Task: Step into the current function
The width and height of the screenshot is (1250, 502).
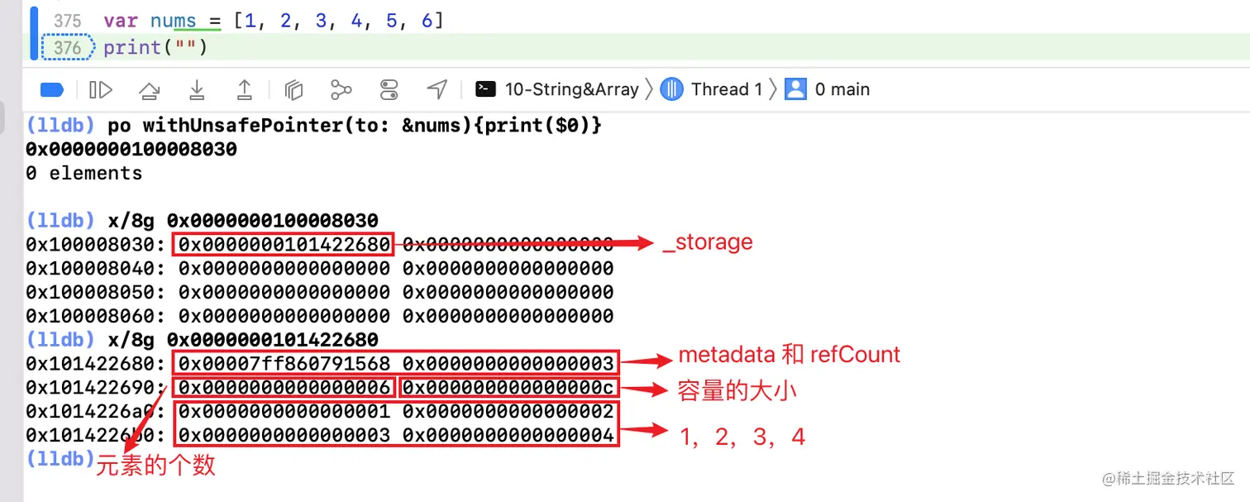Action: coord(197,89)
